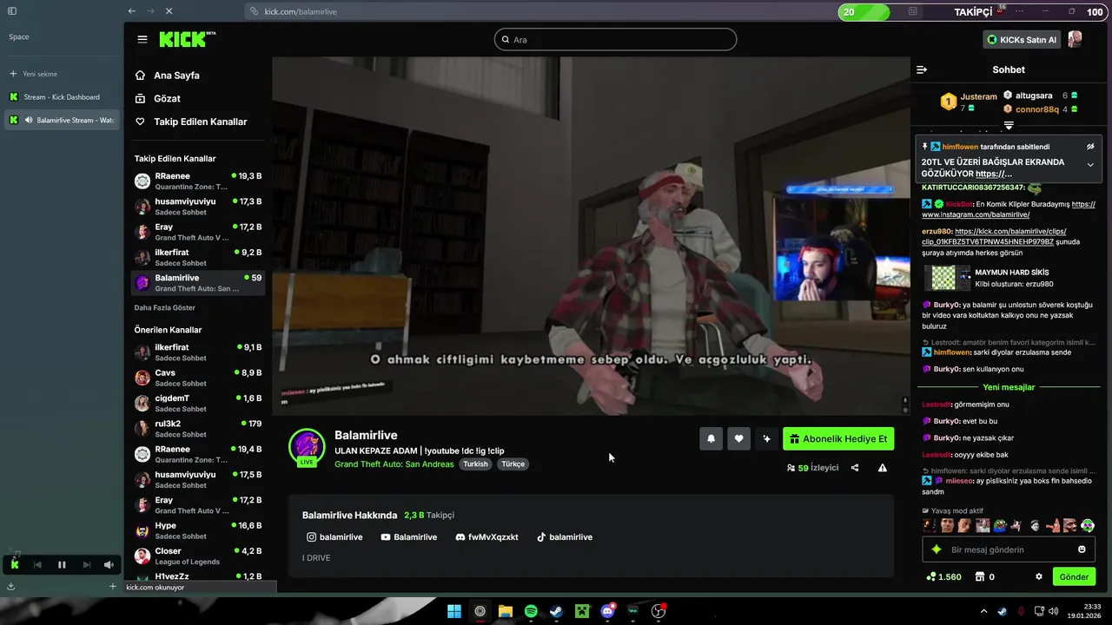
Task: Turn on notifications bell for Balamirlive
Action: pos(711,439)
